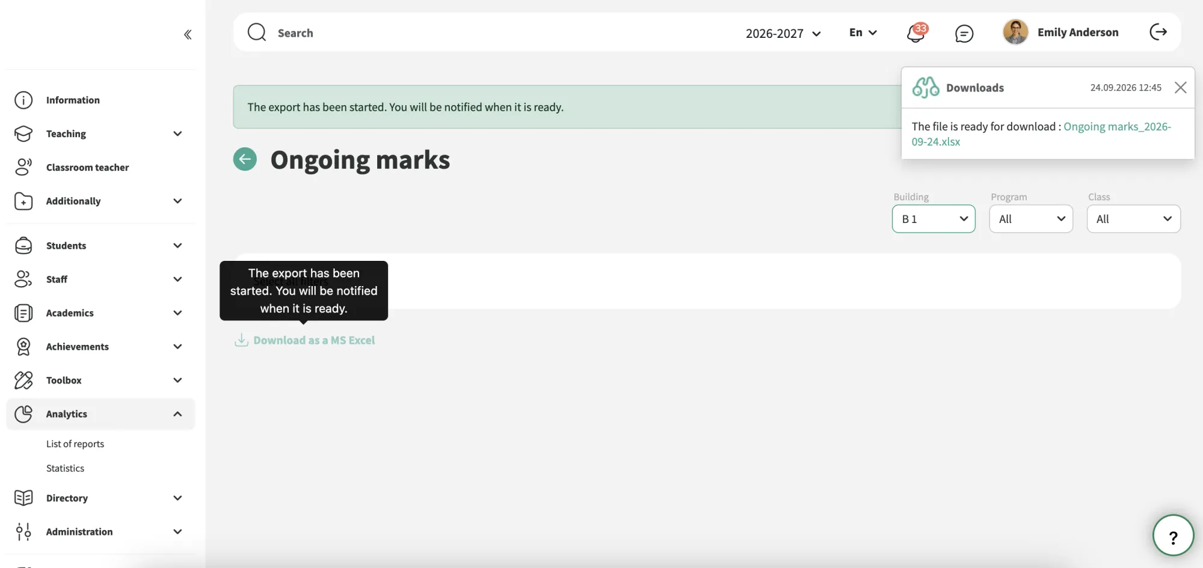1203x568 pixels.
Task: Click the Analytics pie chart icon
Action: 23,414
